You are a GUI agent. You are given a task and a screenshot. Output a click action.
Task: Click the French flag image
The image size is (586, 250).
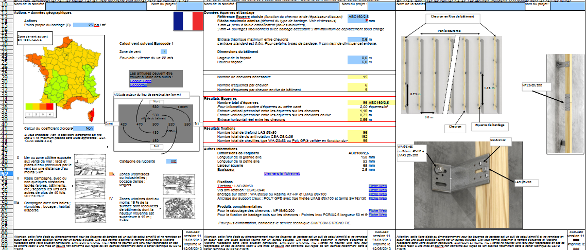[187, 21]
